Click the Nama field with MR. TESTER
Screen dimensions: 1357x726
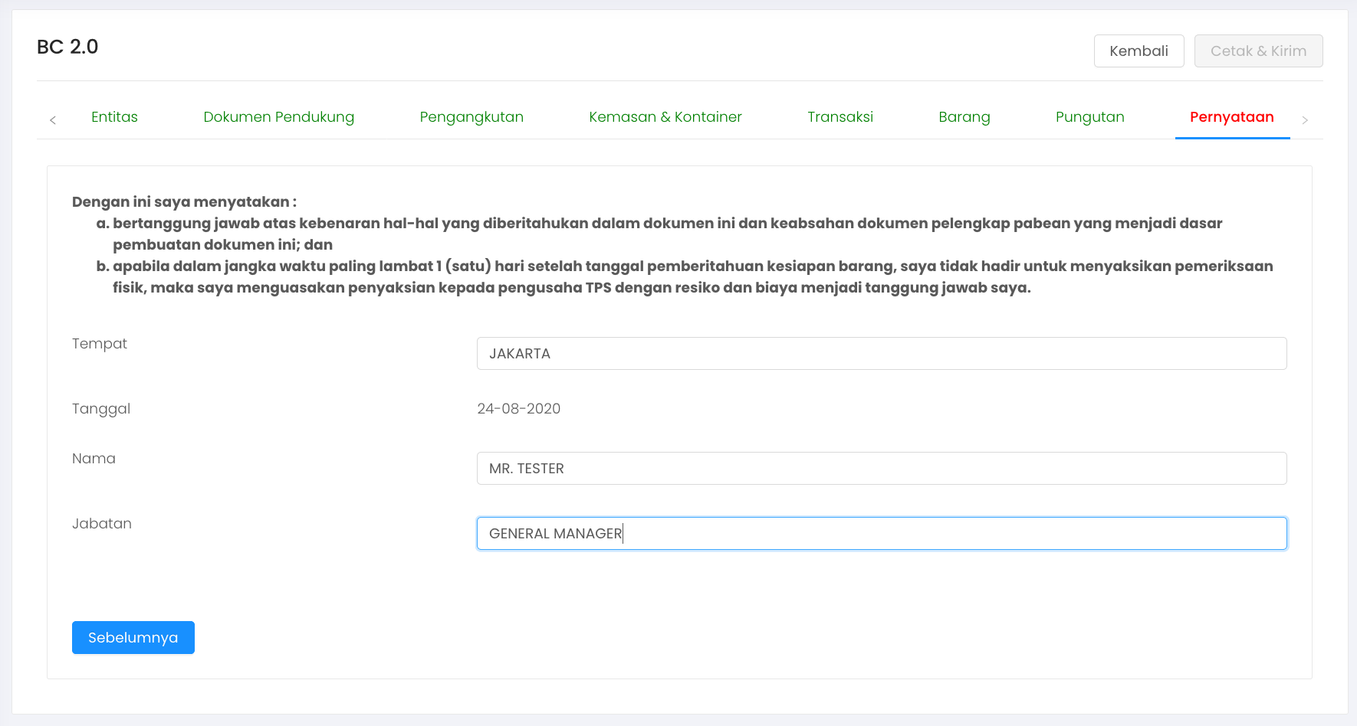point(881,469)
